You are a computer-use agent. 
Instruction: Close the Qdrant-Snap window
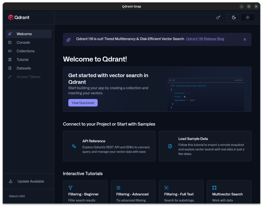pos(256,6)
